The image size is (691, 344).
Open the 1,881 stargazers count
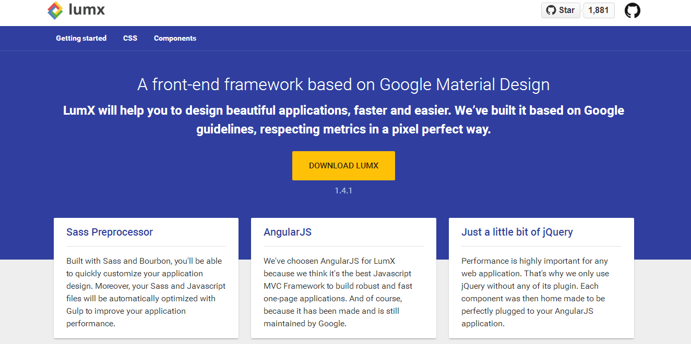tap(599, 10)
